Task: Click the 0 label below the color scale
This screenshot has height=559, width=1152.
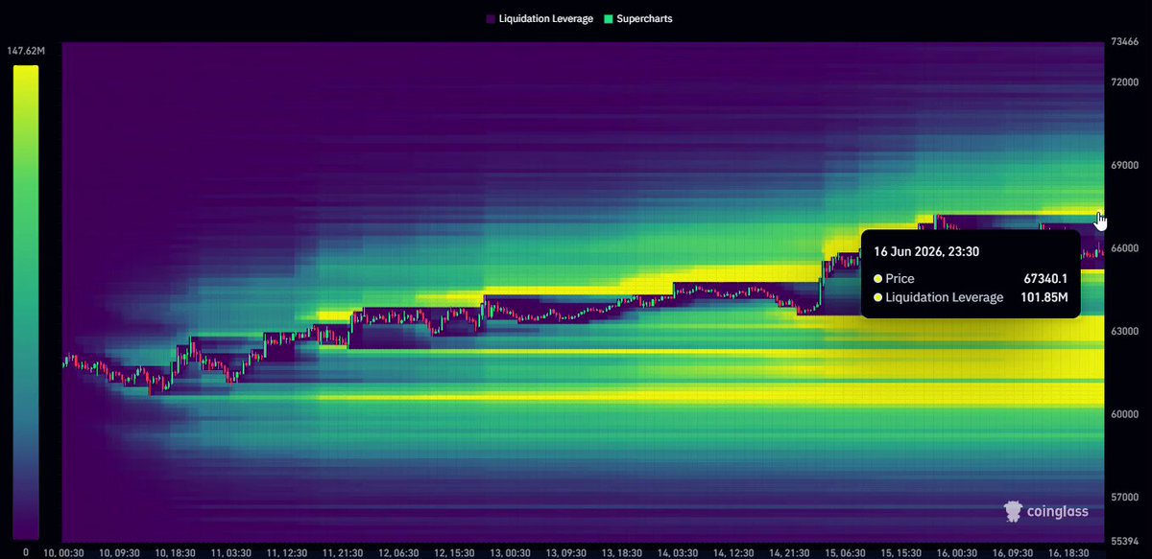Action: (x=25, y=552)
